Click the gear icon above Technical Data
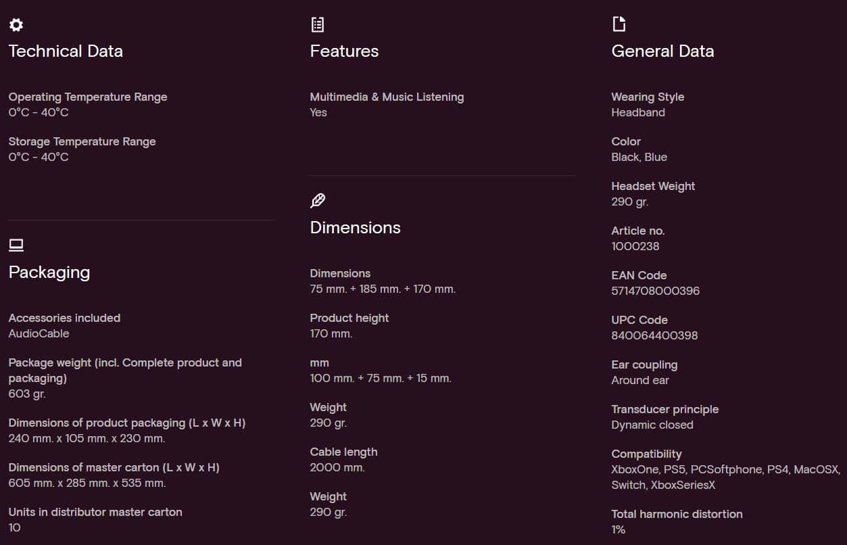The width and height of the screenshot is (847, 545). tap(16, 25)
